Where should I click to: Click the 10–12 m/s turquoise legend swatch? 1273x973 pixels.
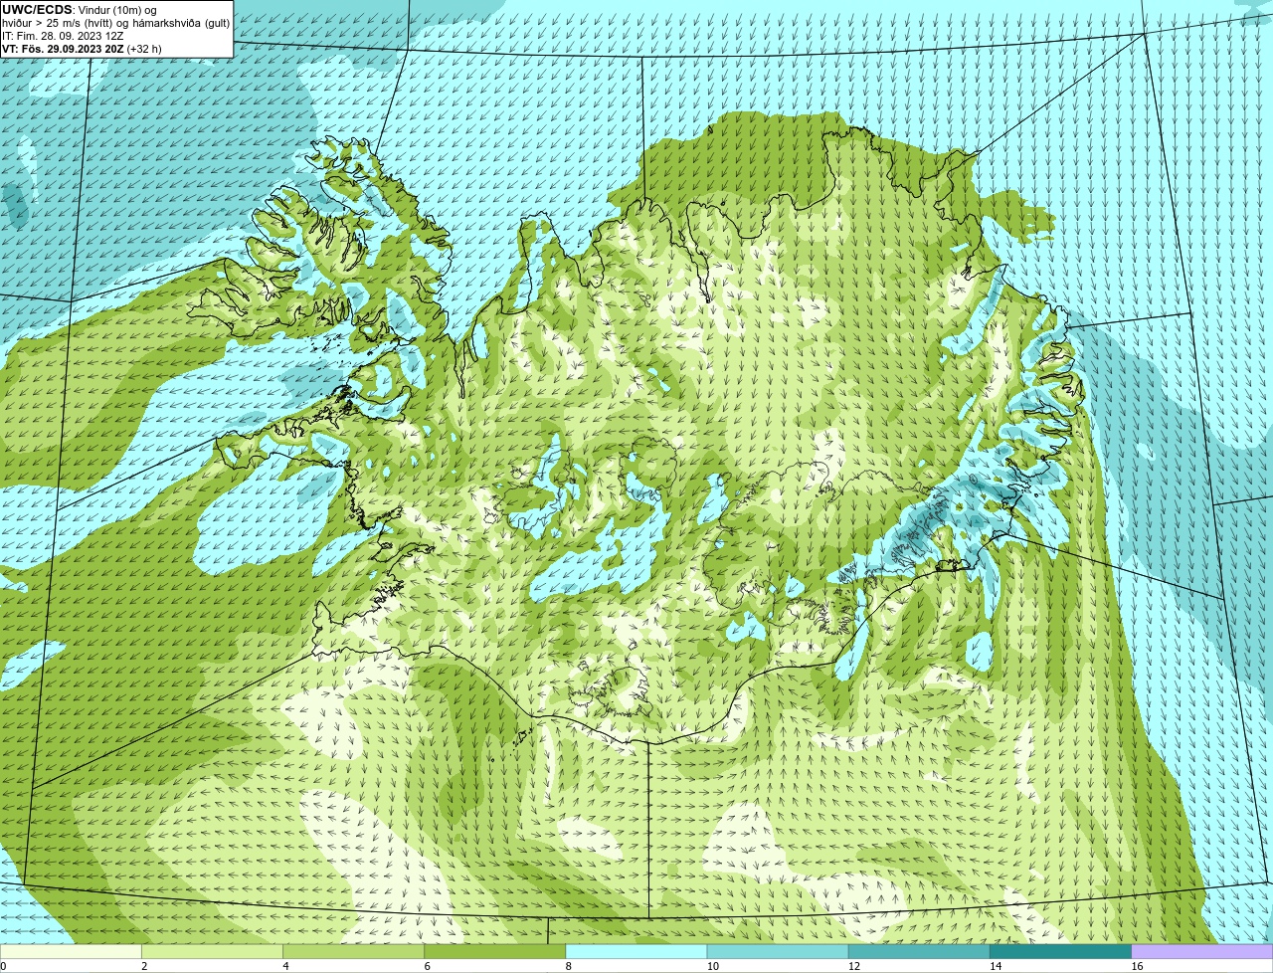pyautogui.click(x=778, y=952)
